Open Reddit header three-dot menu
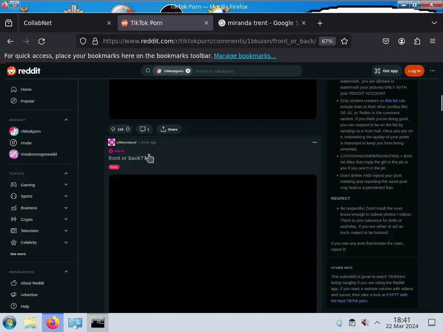443x332 pixels. [432, 71]
